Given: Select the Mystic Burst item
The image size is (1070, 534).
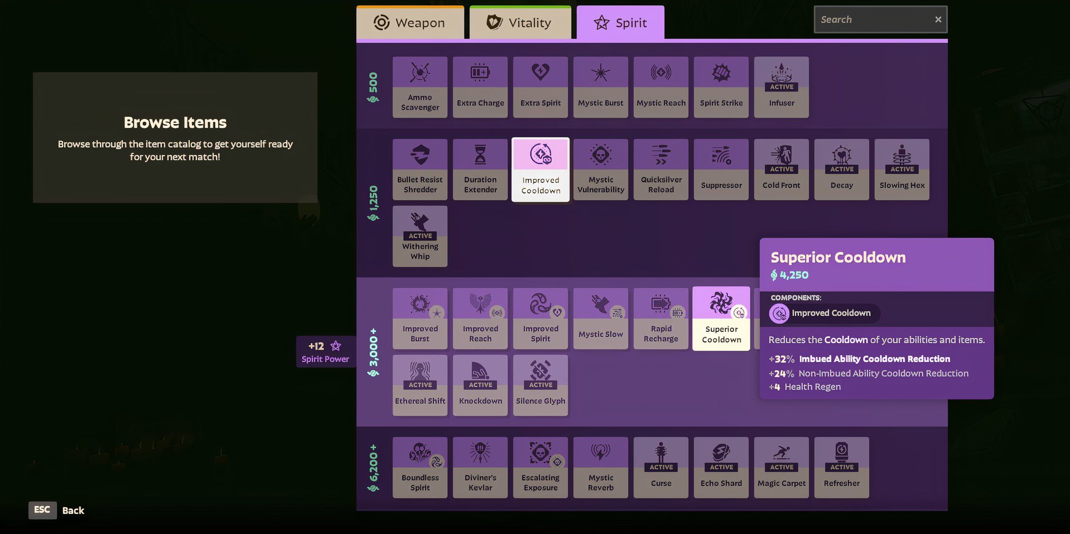Looking at the screenshot, I should [x=601, y=87].
